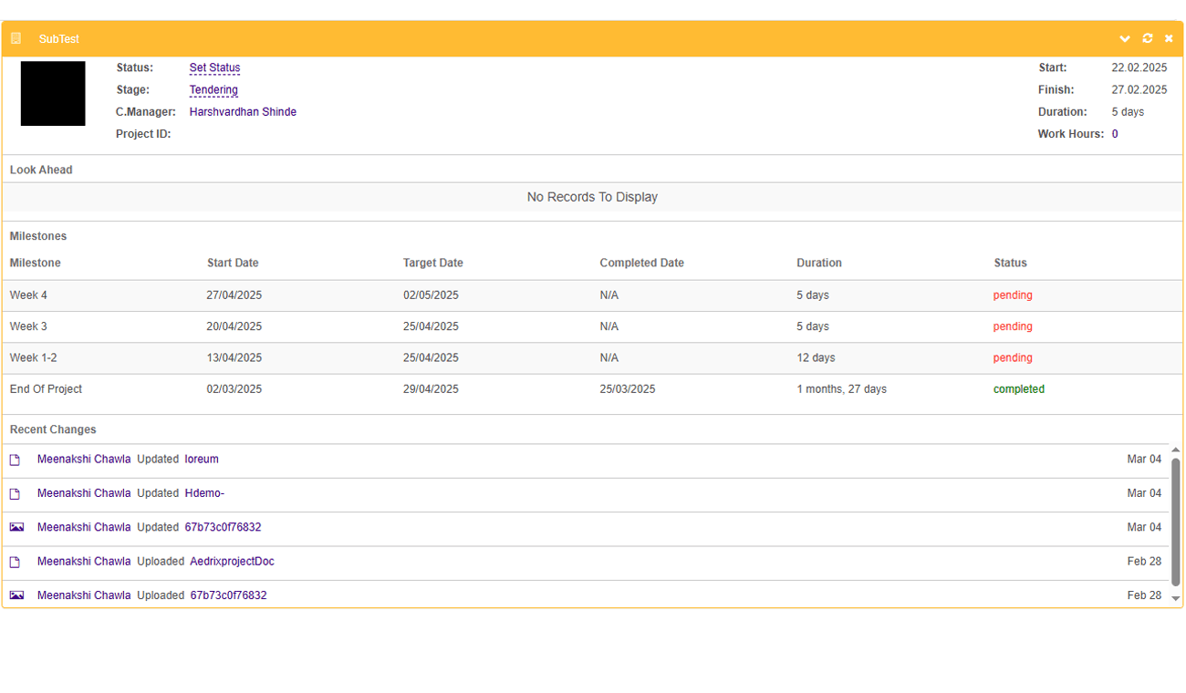Image resolution: width=1186 pixels, height=693 pixels.
Task: Select the Week 4 milestone row
Action: (x=28, y=295)
